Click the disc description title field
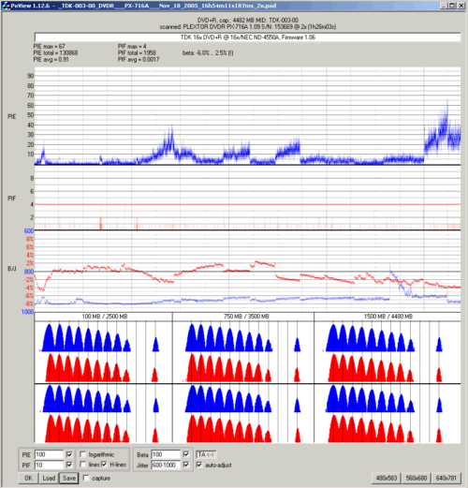 tap(248, 37)
